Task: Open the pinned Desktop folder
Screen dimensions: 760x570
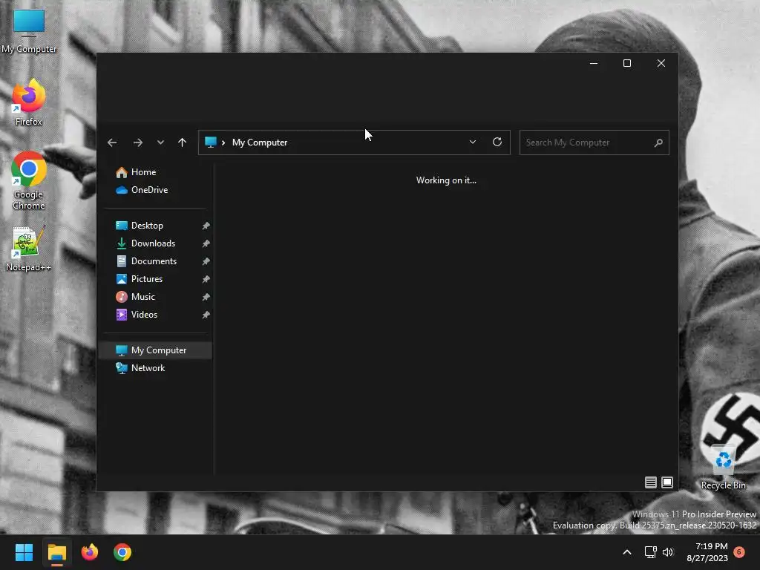Action: pyautogui.click(x=139, y=226)
